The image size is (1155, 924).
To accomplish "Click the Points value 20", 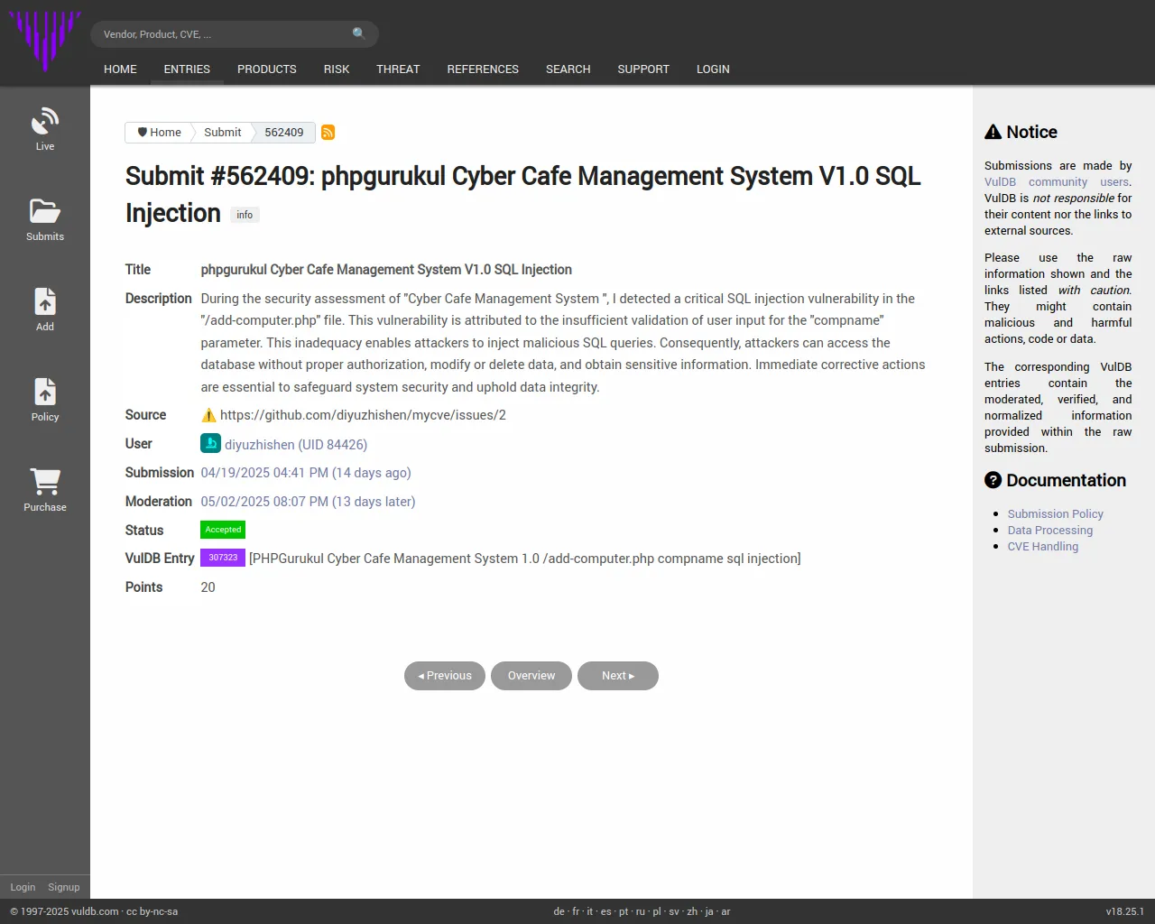I will coord(208,587).
